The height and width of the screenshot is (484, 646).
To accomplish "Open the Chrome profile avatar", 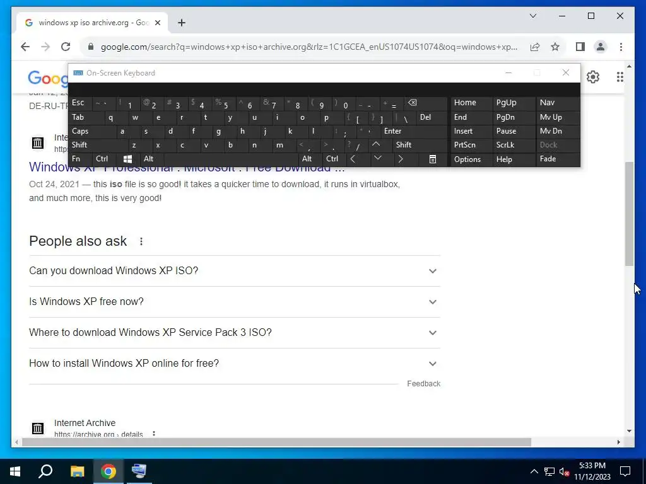I will tap(601, 47).
